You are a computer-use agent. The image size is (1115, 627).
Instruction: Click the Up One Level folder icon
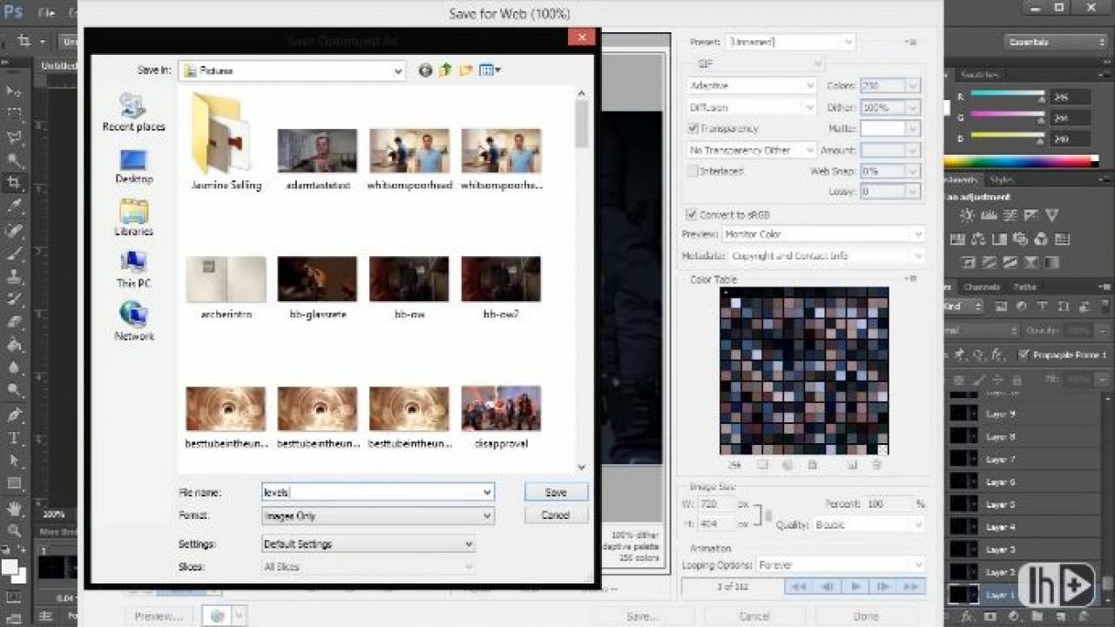(444, 70)
